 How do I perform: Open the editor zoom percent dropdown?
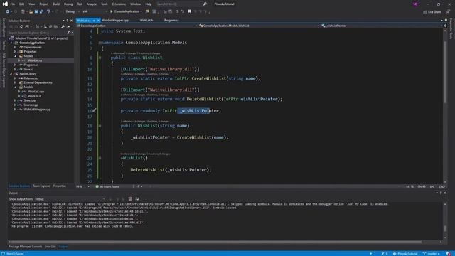click(x=82, y=186)
